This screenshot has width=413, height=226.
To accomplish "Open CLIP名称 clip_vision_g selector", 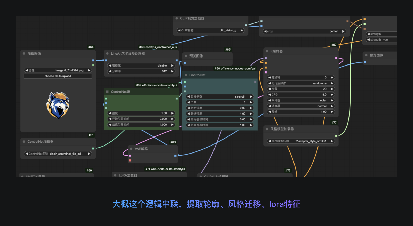I will point(210,30).
